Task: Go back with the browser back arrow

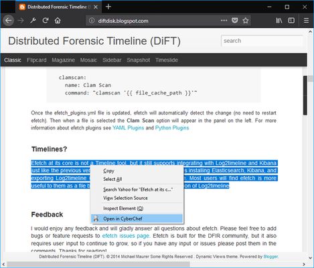Action: click(x=9, y=21)
